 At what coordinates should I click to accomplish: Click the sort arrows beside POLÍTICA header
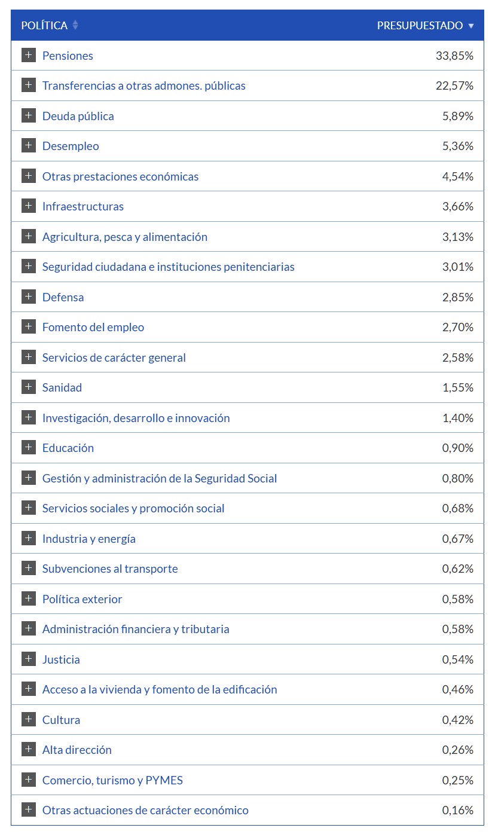74,25
